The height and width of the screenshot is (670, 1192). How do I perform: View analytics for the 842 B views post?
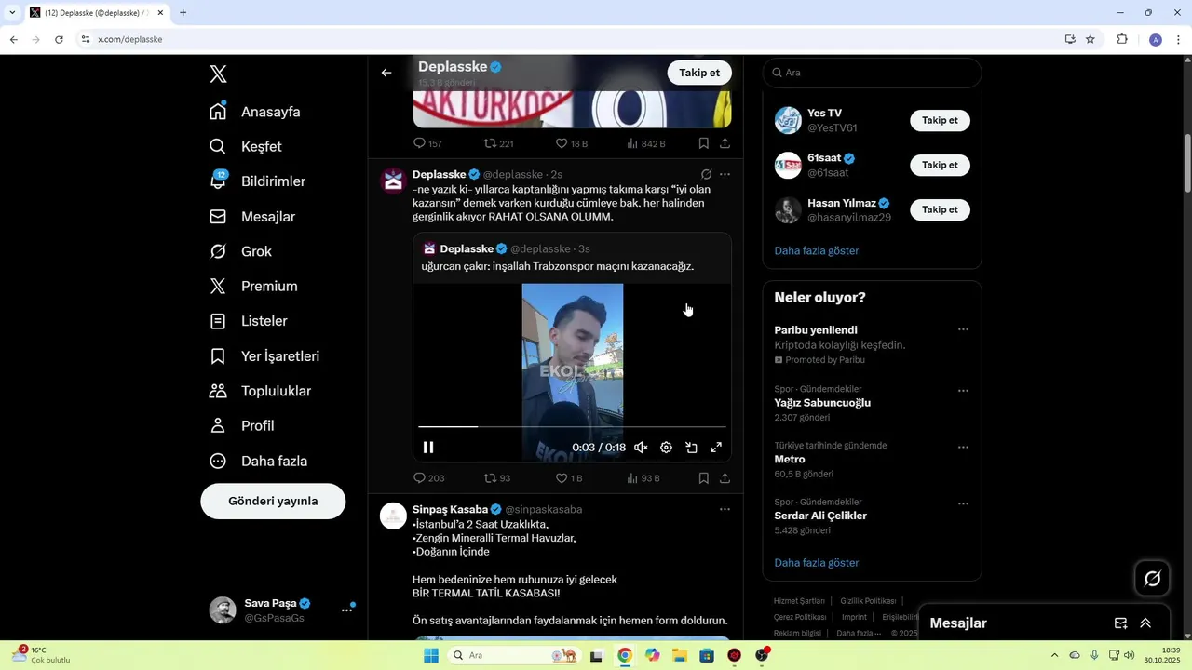tap(645, 143)
